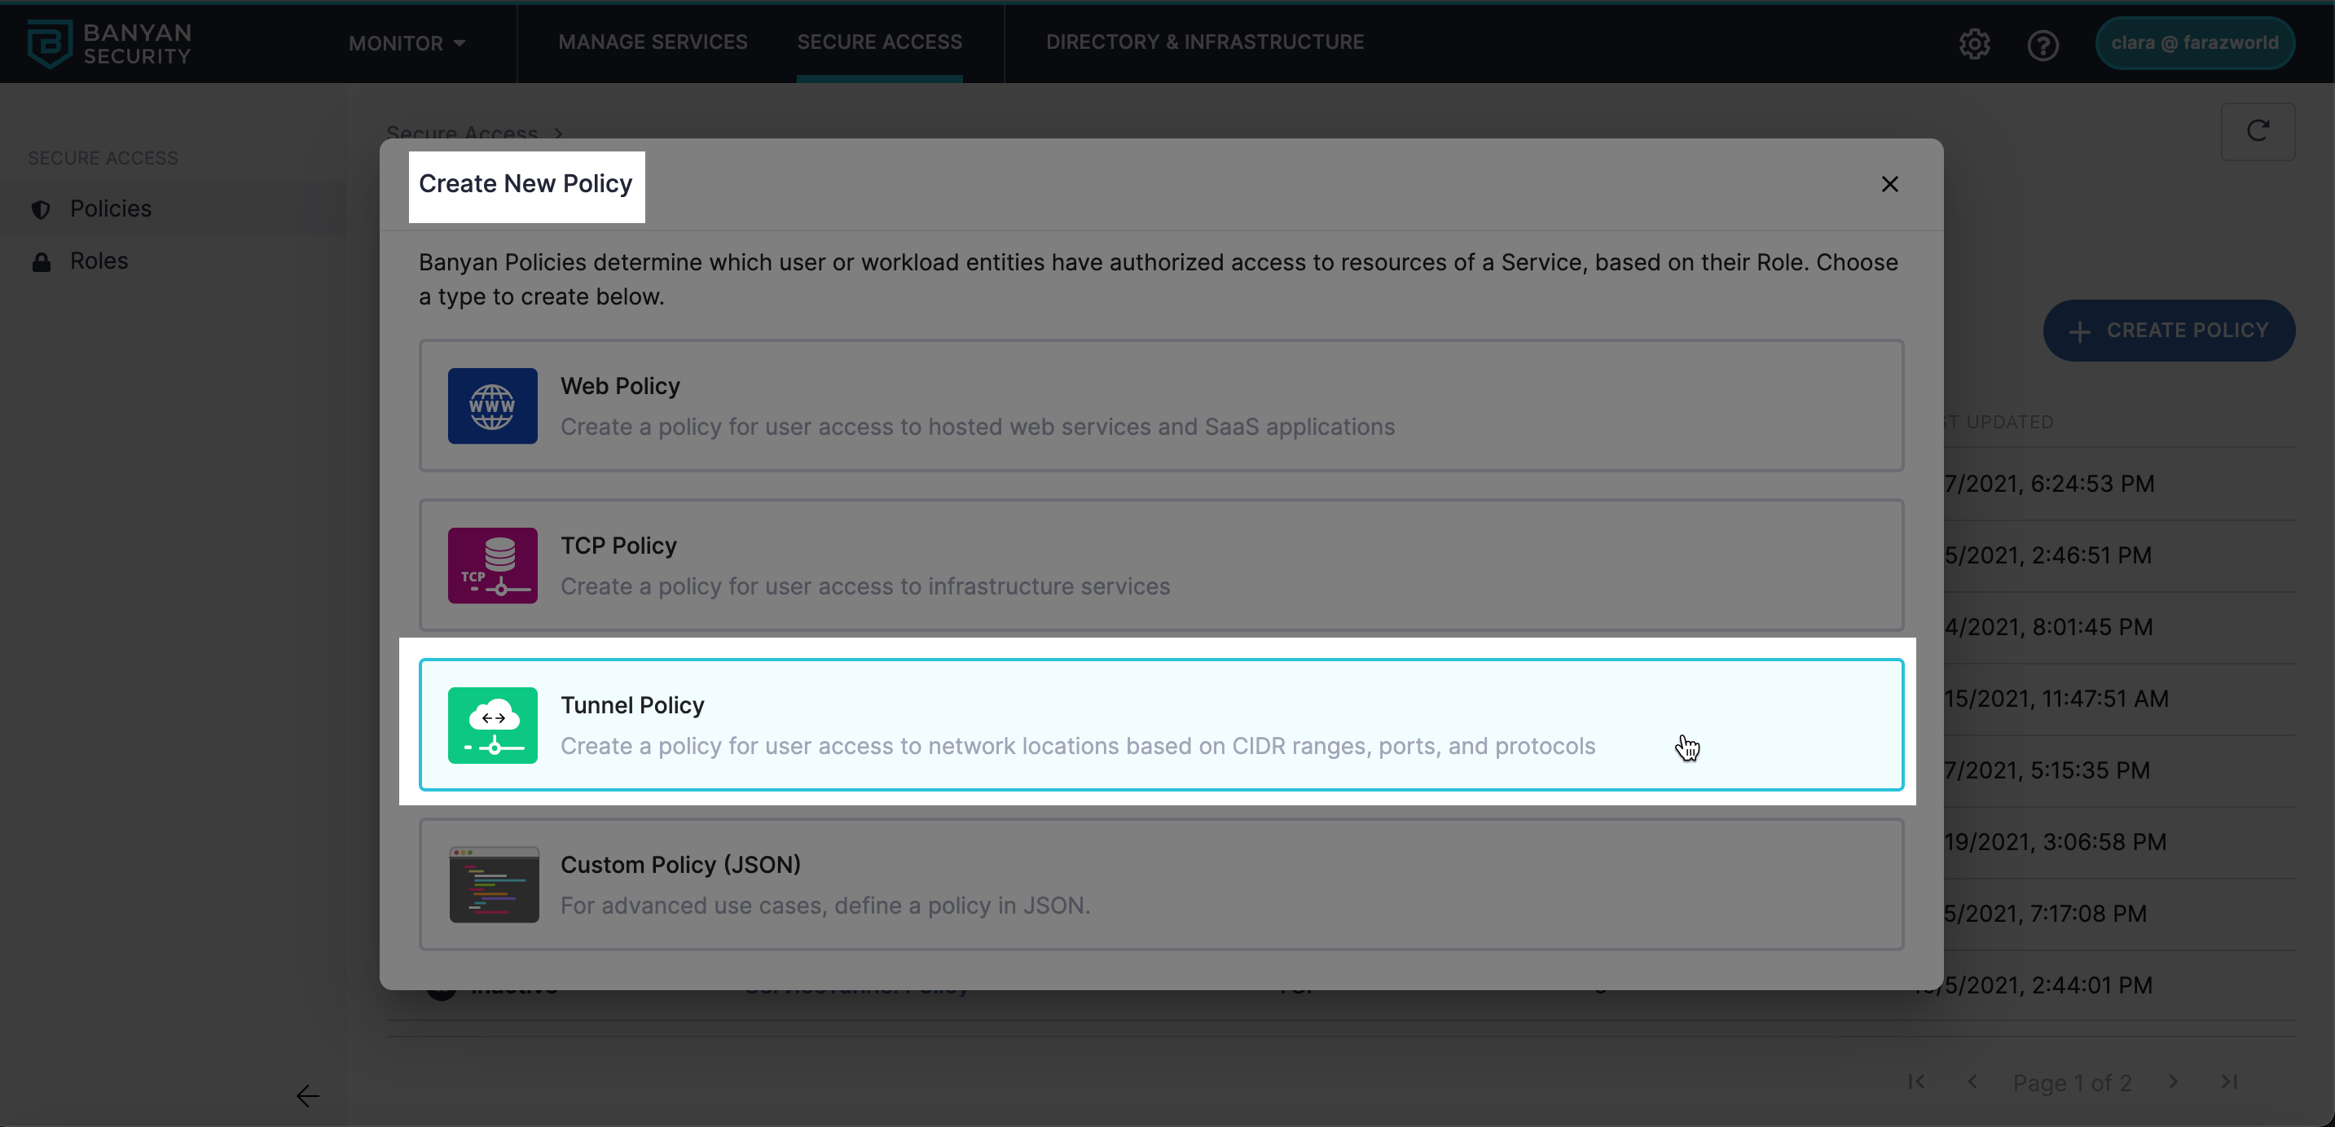Viewport: 2335px width, 1127px height.
Task: Close the Create New Policy dialog
Action: tap(1889, 184)
